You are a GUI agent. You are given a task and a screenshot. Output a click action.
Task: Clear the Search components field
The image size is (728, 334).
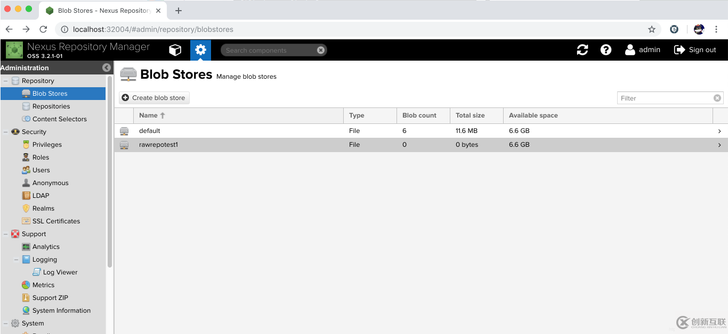pos(321,50)
